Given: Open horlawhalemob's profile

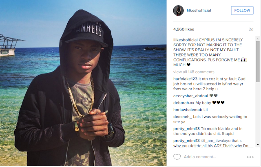Looking at the screenshot, I should 188,110.
